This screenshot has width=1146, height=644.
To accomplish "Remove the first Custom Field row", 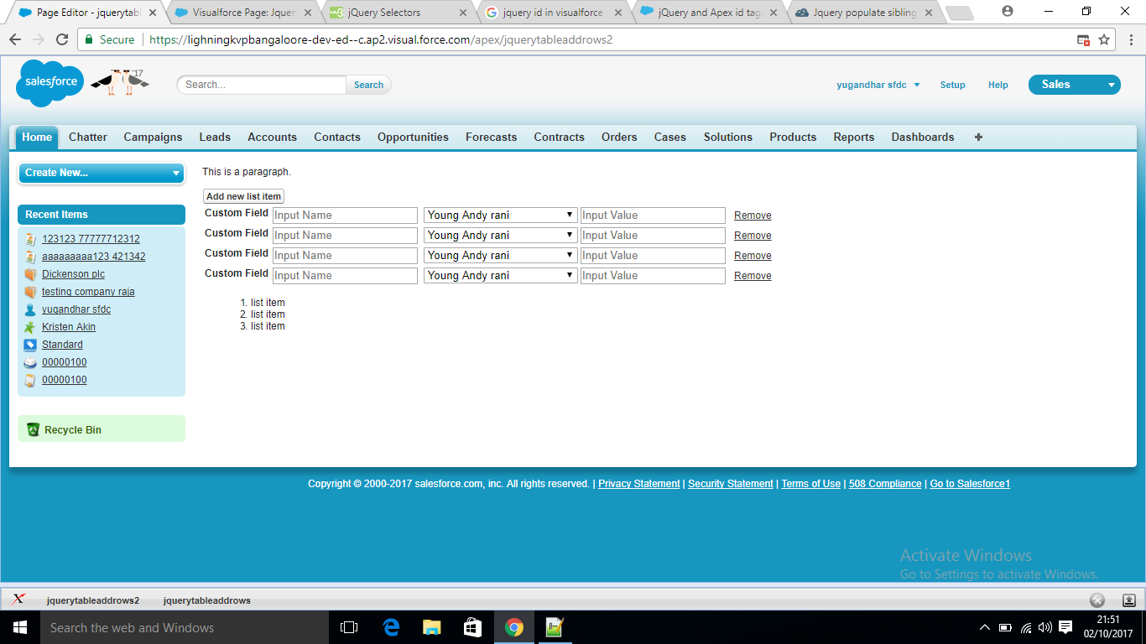I will point(753,216).
